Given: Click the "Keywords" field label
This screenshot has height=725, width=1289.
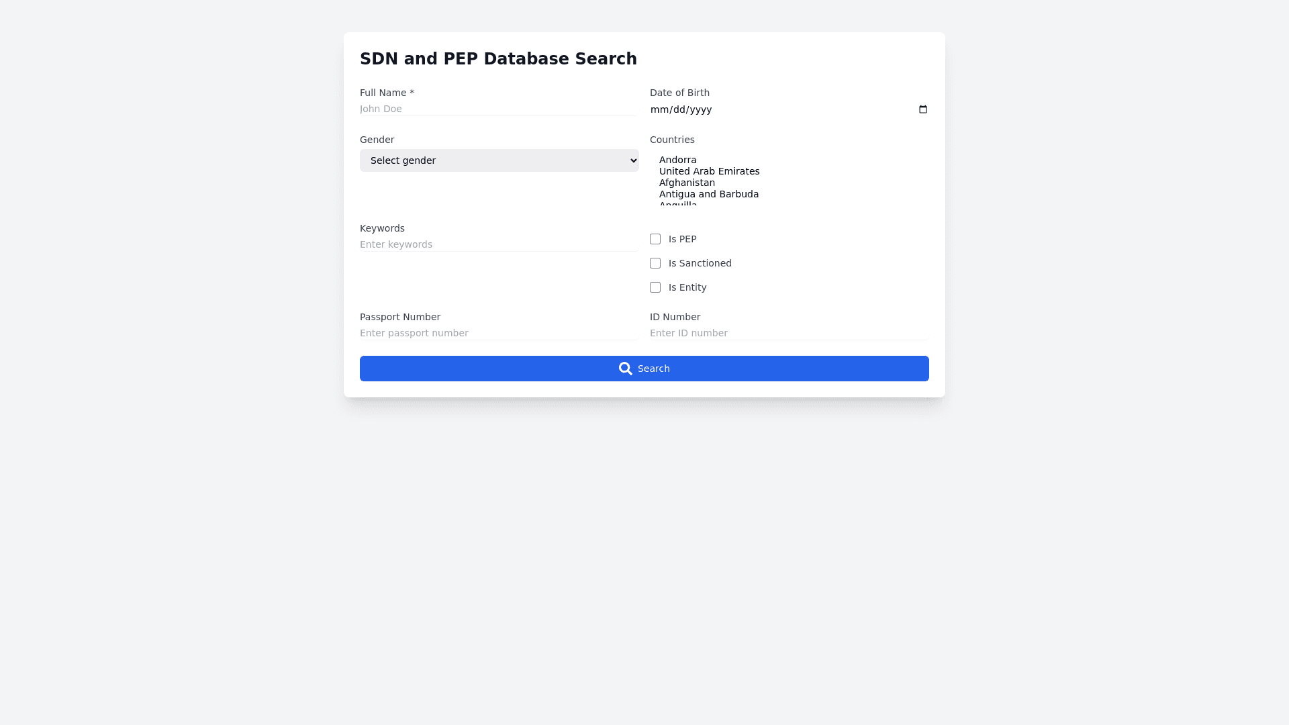Looking at the screenshot, I should 382,228.
